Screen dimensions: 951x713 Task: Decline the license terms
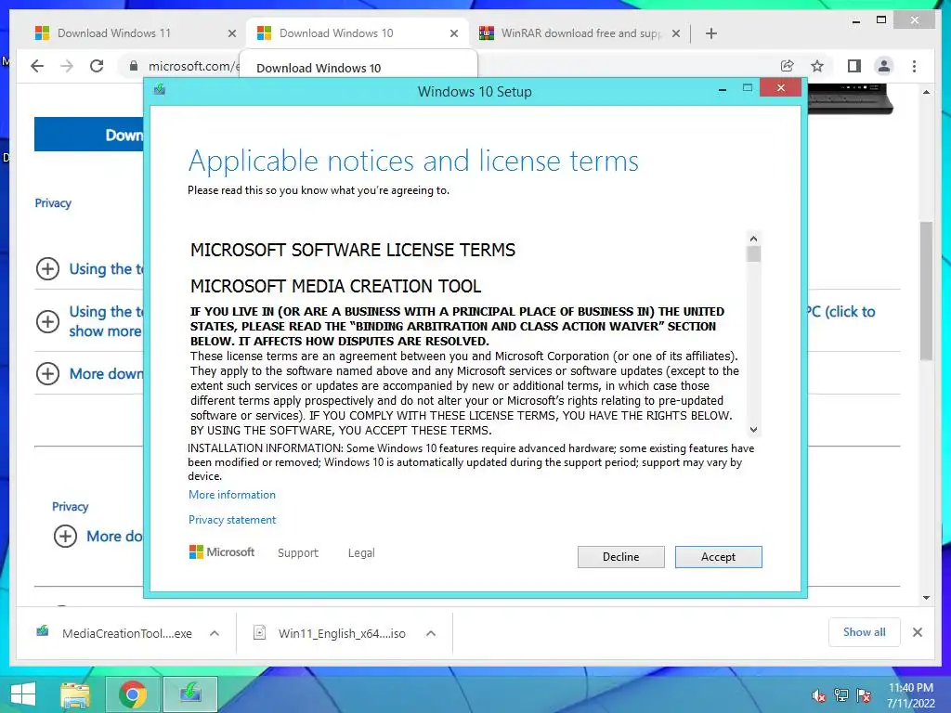[x=620, y=557]
